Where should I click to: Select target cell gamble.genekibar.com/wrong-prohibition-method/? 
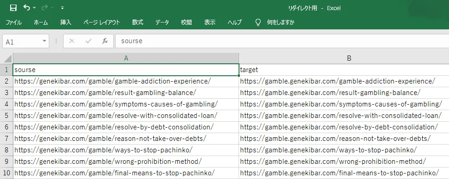tap(344, 161)
